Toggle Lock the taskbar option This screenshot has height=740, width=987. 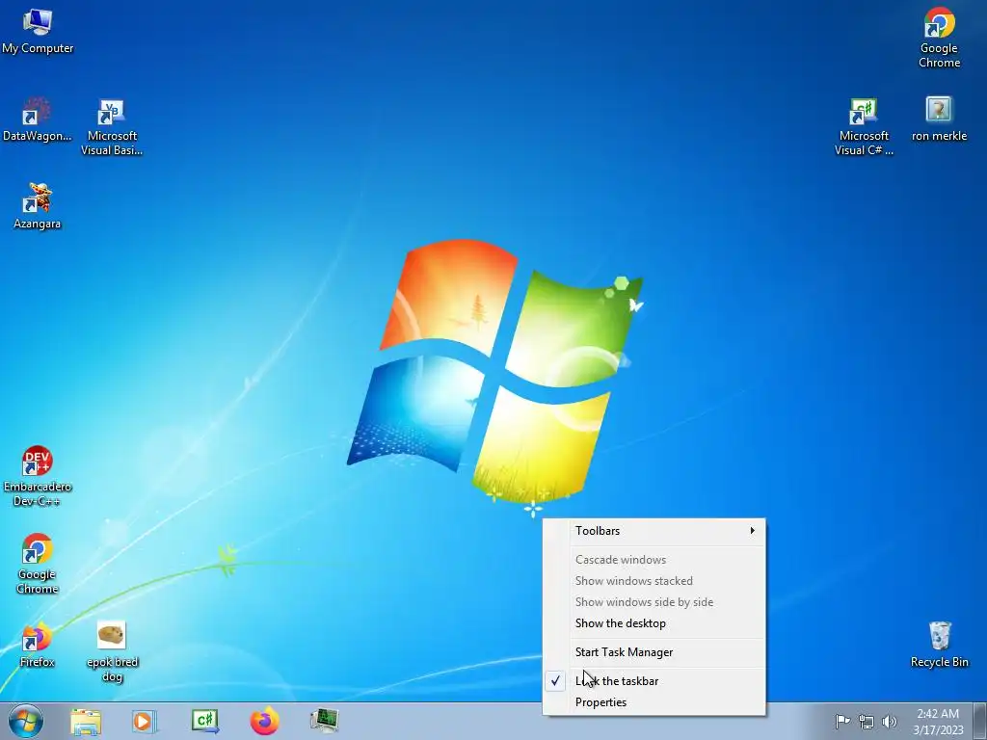[654, 681]
